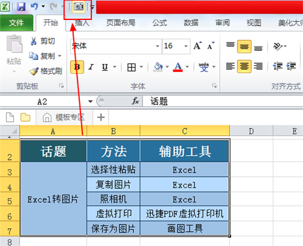Viewport: 303px width, 246px height.
Task: Expand the paste options arrow under 粘贴
Action: [14, 71]
